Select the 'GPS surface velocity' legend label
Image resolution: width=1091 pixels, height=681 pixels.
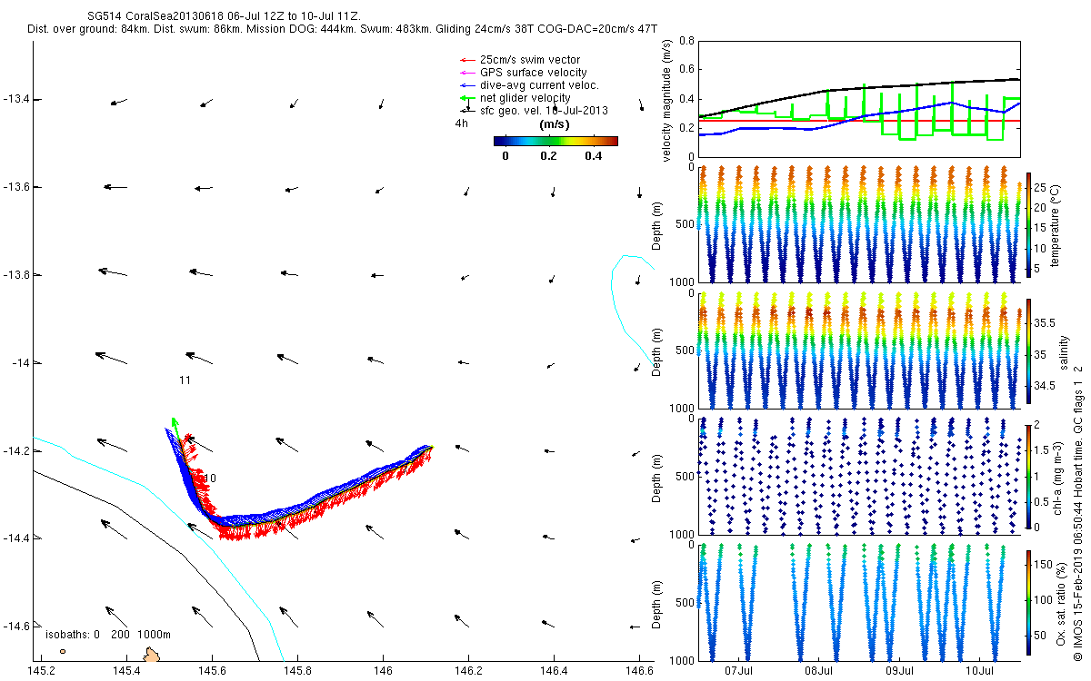(x=533, y=73)
